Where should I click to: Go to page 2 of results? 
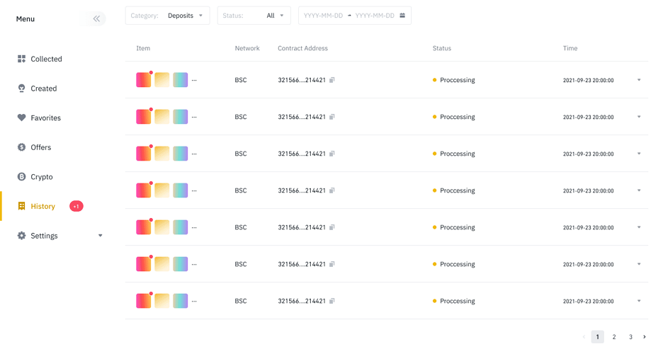pyautogui.click(x=614, y=337)
